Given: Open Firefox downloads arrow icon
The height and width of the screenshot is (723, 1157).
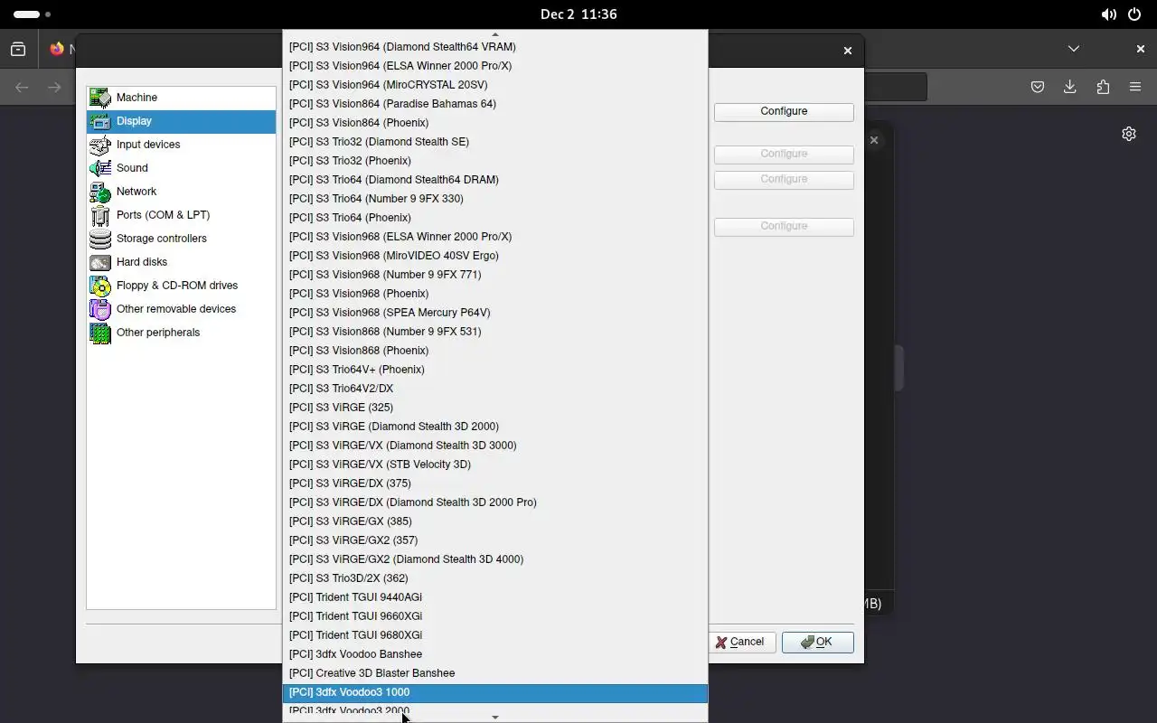Looking at the screenshot, I should pos(1070,87).
